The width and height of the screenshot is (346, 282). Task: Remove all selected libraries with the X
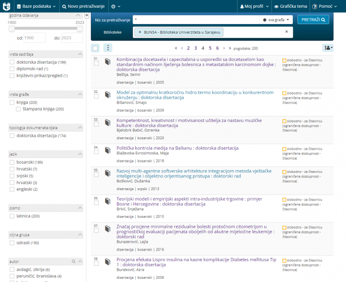click(x=286, y=32)
